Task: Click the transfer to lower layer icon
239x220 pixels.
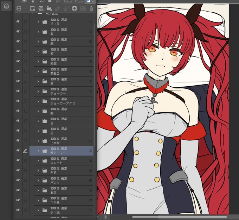Action: (x=57, y=8)
